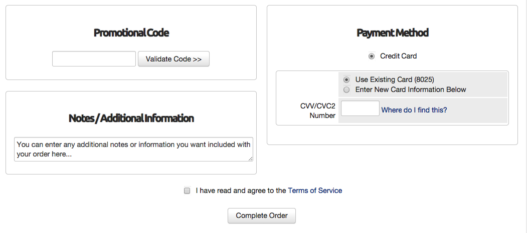Tick the agree to terms checkbox
The width and height of the screenshot is (527, 233).
click(187, 190)
